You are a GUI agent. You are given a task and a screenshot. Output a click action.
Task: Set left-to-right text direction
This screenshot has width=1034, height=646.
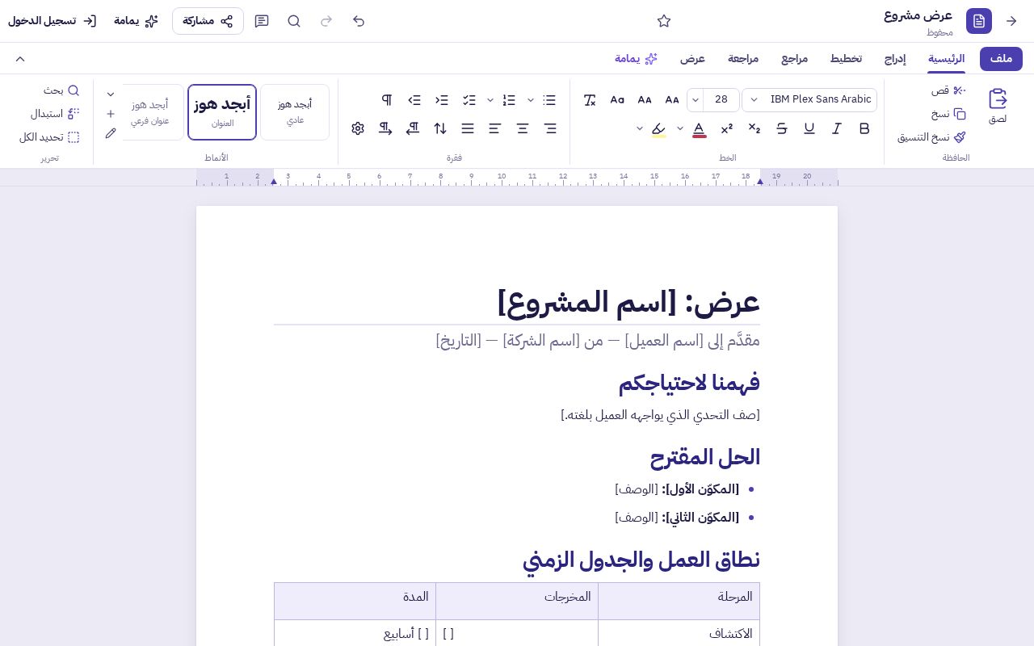coord(385,128)
